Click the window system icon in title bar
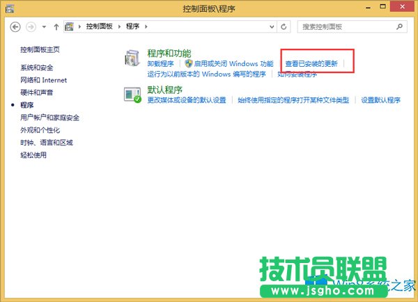This screenshot has width=418, height=302. click(10, 9)
